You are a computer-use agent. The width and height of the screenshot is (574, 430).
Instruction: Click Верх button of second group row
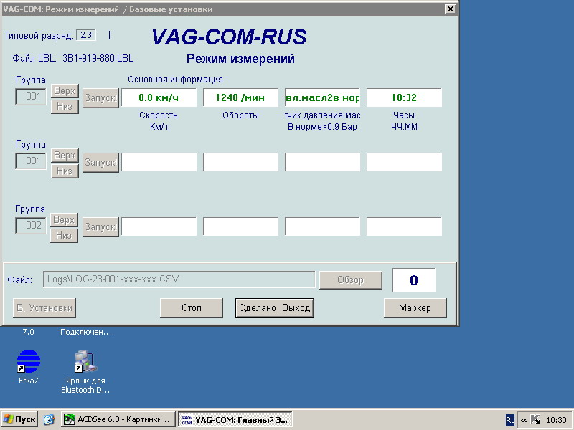coord(65,156)
